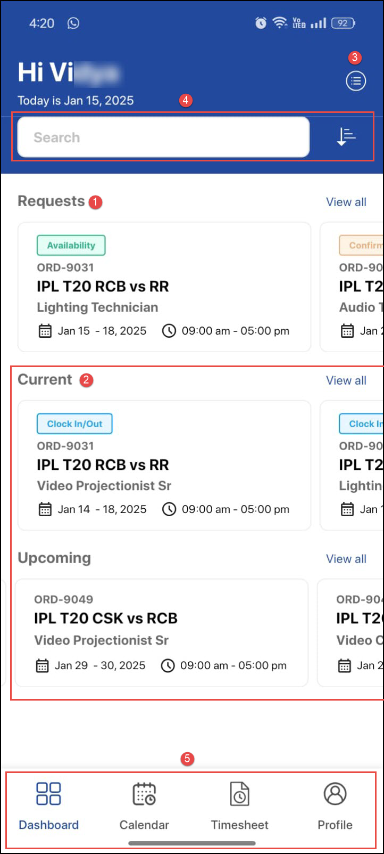Viewport: 384px width, 854px height.
Task: Click View all for Requests
Action: [x=346, y=202]
